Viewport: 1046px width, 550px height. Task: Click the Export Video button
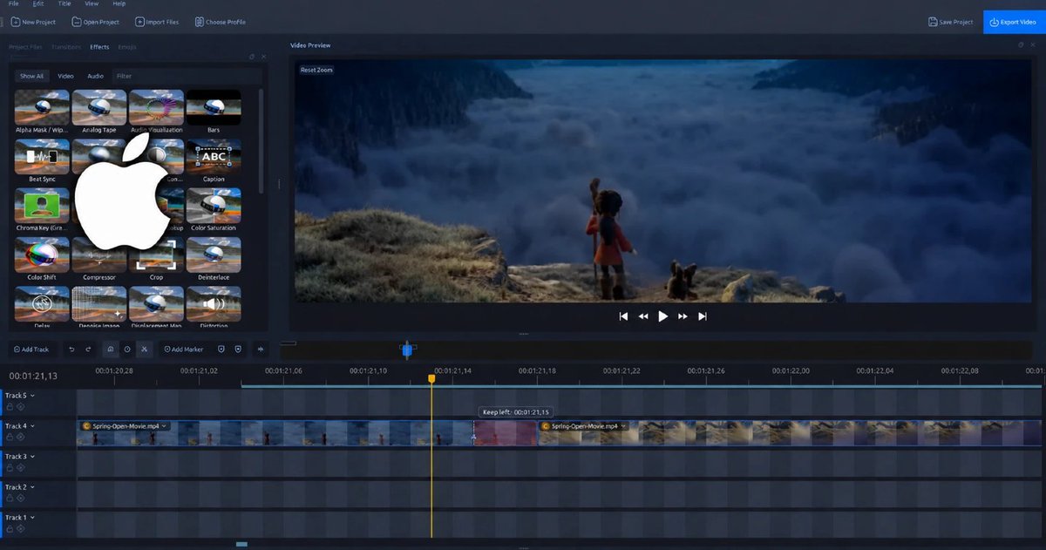click(1013, 22)
